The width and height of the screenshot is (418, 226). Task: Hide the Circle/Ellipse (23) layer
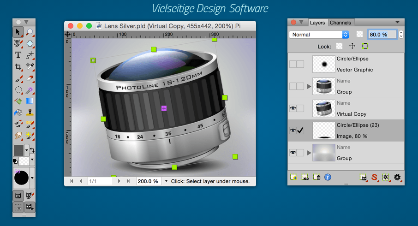pos(293,131)
